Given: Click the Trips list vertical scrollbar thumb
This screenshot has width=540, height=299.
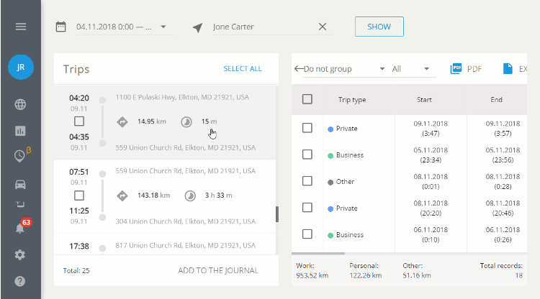Looking at the screenshot, I should tap(277, 214).
